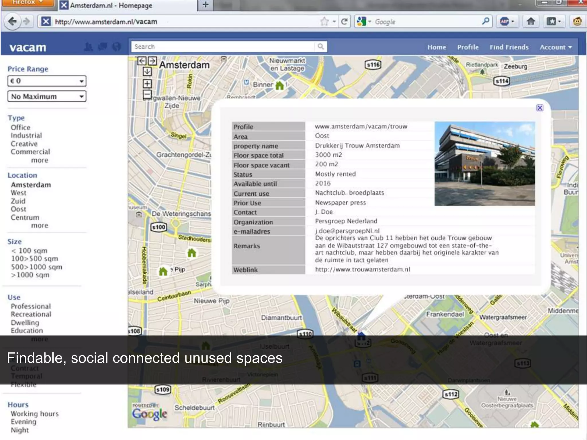Select West location filter
This screenshot has width=587, height=440.
point(18,193)
